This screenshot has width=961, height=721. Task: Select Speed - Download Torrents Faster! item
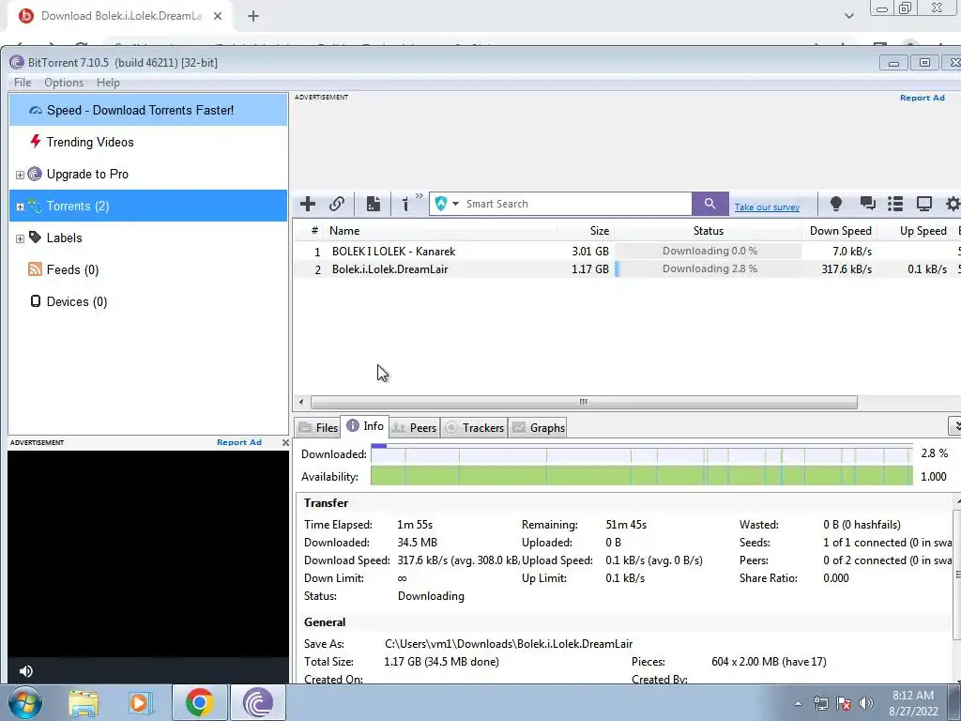point(148,111)
